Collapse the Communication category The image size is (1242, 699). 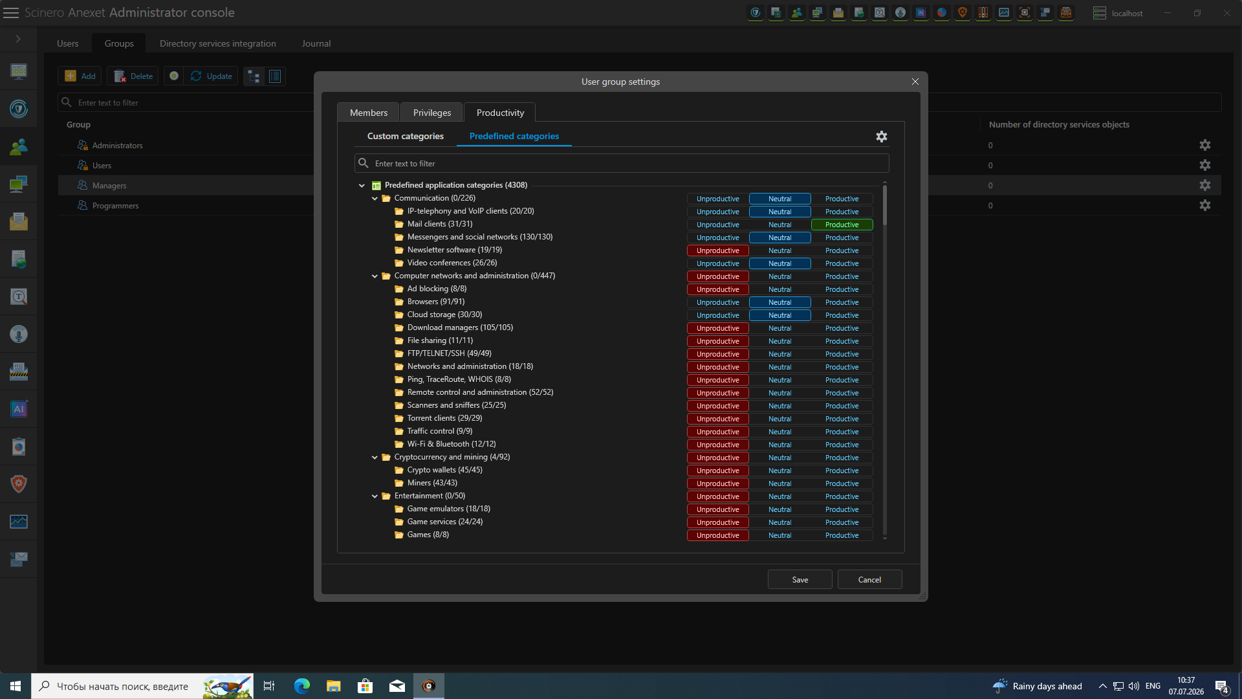pyautogui.click(x=375, y=199)
